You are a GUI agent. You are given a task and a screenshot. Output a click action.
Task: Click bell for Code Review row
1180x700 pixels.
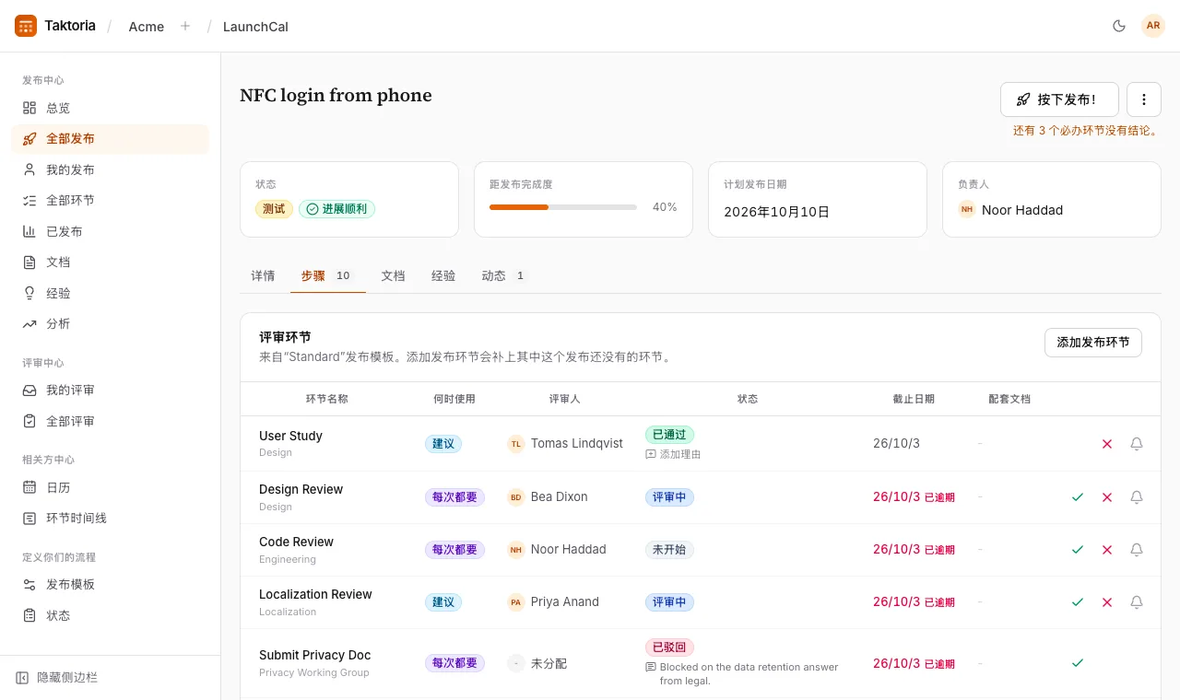(x=1137, y=550)
